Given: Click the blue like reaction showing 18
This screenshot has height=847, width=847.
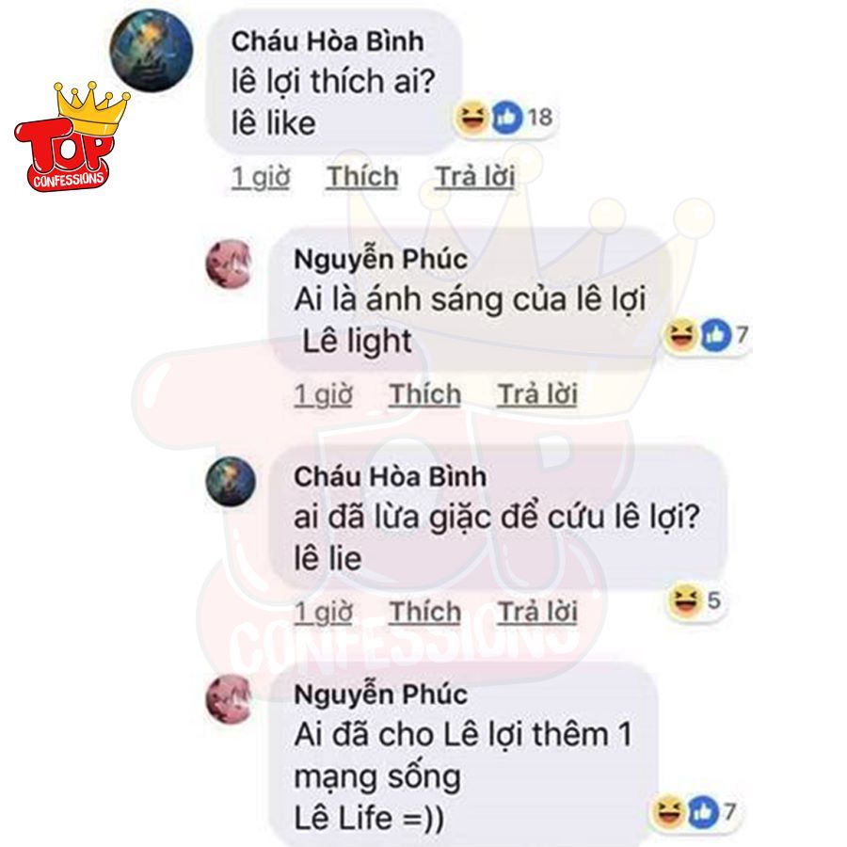Looking at the screenshot, I should [506, 118].
